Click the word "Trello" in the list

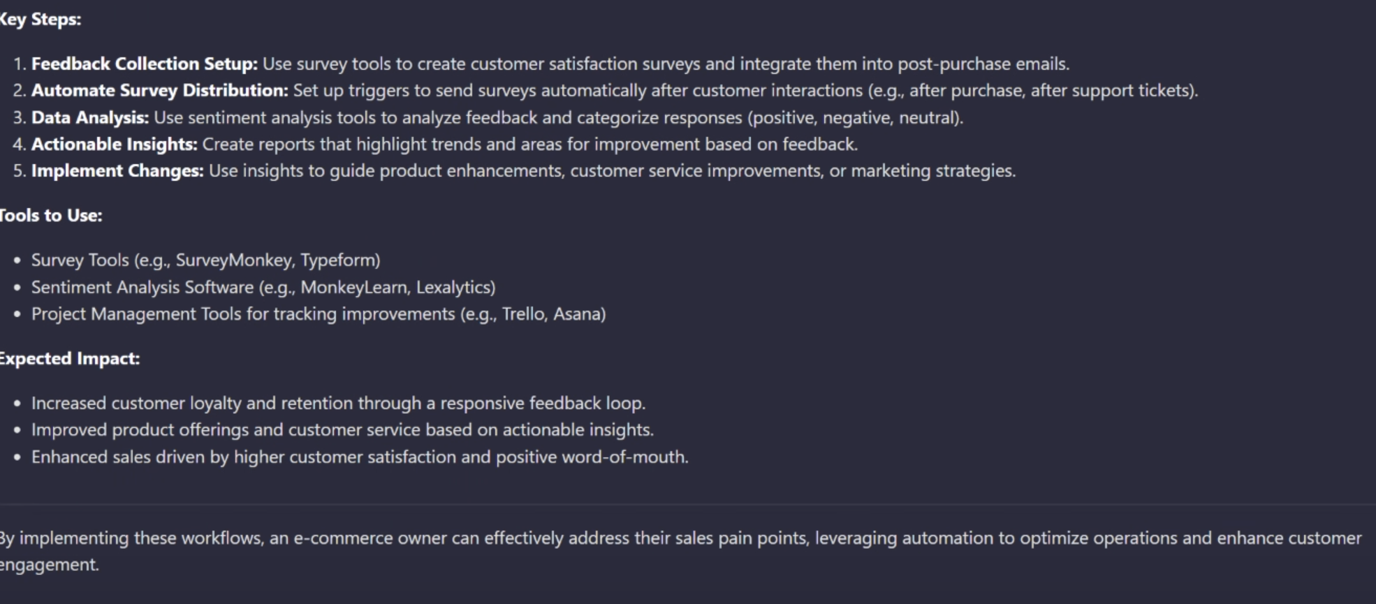click(523, 314)
